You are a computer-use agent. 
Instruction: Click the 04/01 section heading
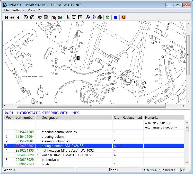[x=9, y=113]
